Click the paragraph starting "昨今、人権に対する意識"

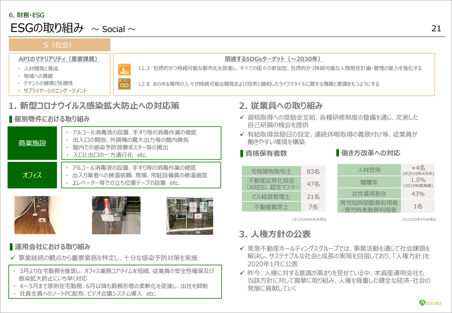[x=339, y=281]
